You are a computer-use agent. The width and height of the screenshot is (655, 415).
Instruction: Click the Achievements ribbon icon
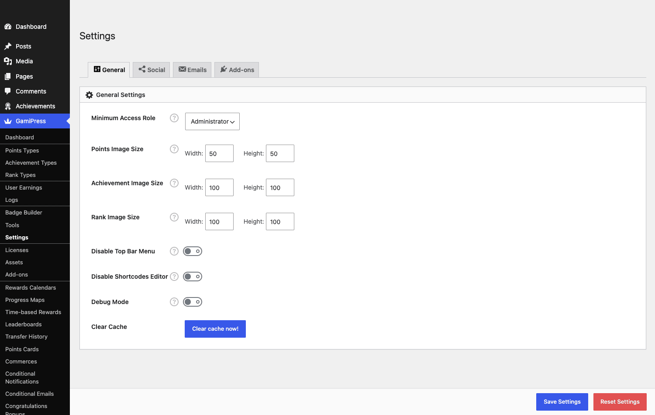pos(8,106)
